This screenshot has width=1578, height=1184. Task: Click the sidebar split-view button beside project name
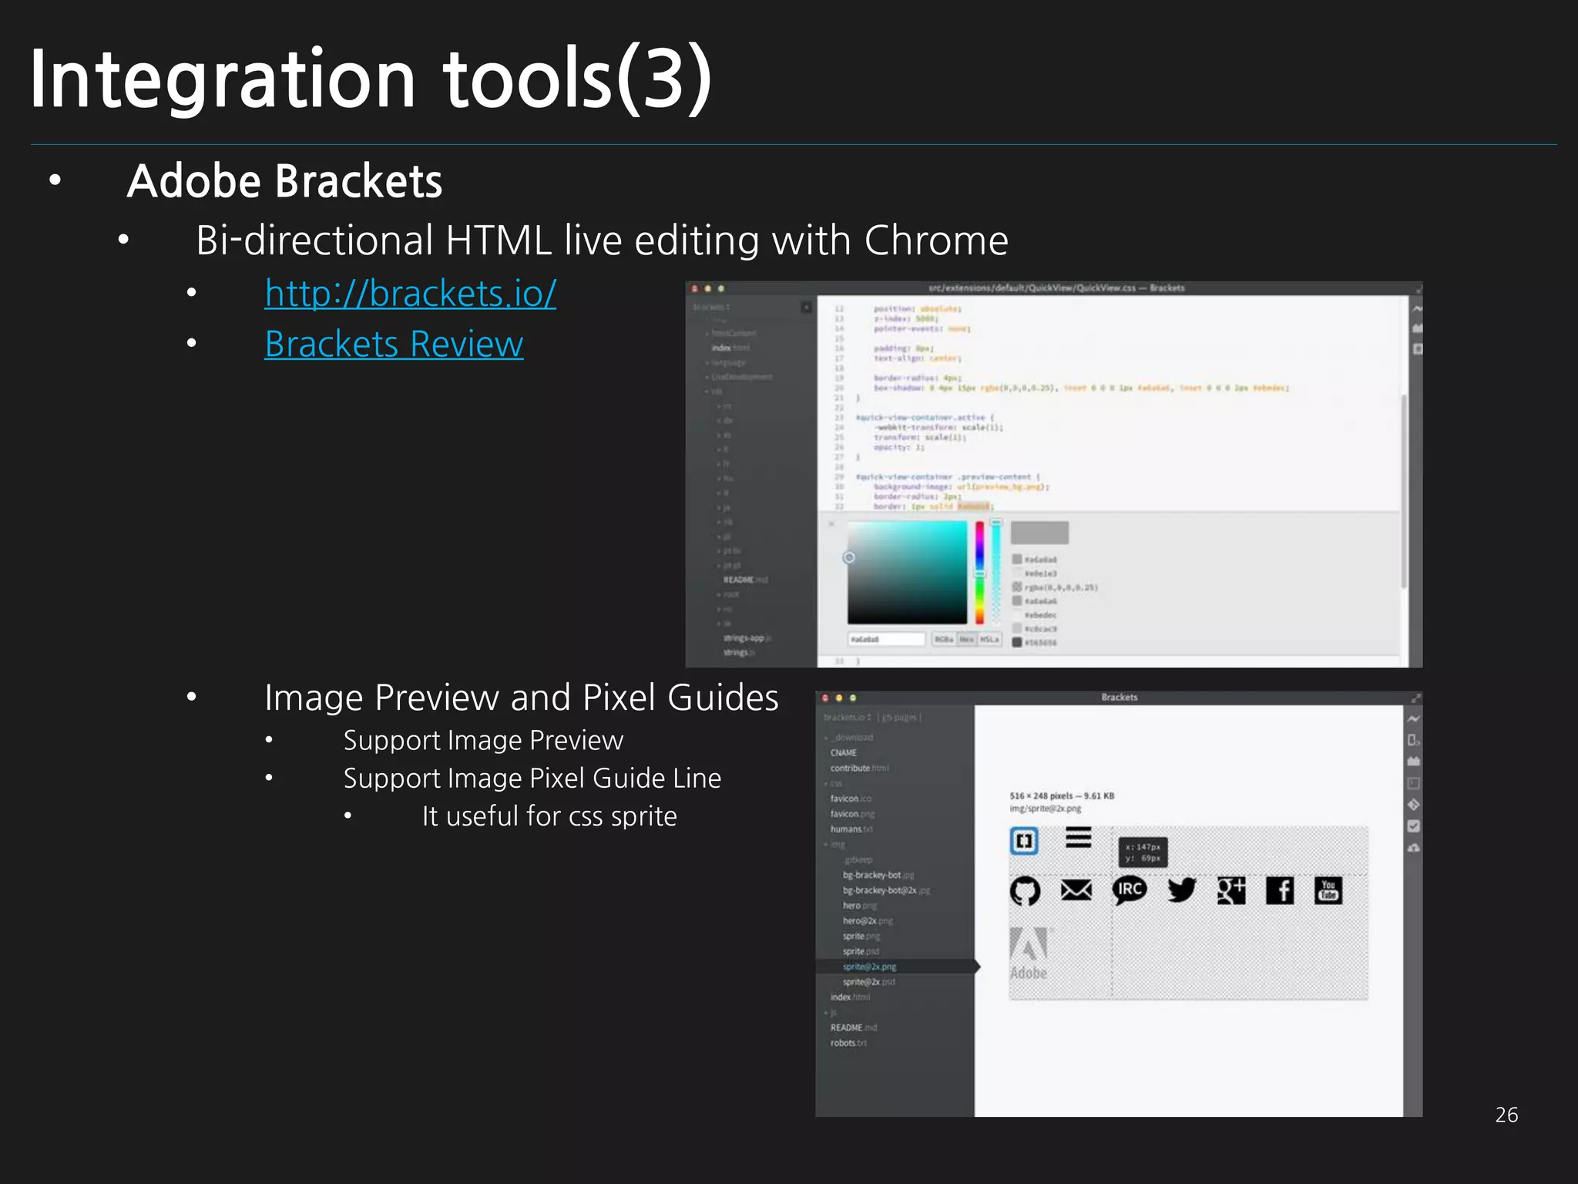806,307
